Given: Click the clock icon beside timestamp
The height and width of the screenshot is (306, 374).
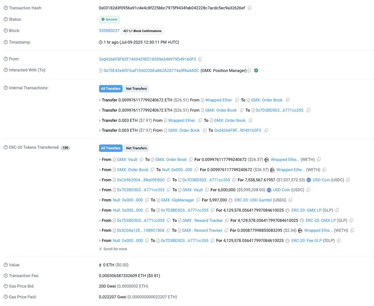Looking at the screenshot, I should pyautogui.click(x=101, y=42).
